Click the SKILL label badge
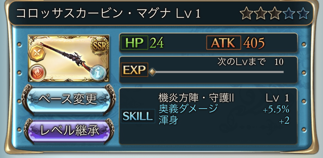The height and width of the screenshot is (158, 323). [x=138, y=116]
